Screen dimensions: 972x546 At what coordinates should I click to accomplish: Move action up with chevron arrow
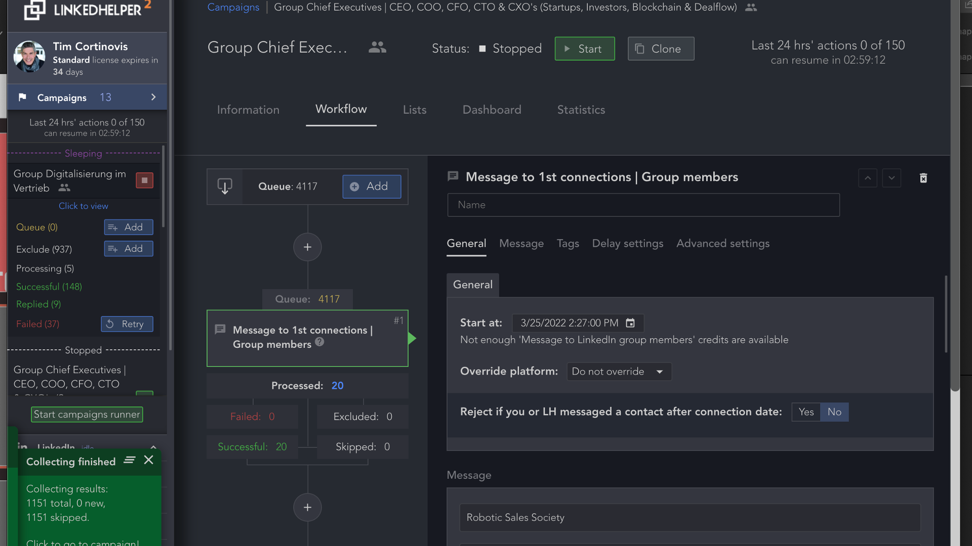pyautogui.click(x=868, y=178)
